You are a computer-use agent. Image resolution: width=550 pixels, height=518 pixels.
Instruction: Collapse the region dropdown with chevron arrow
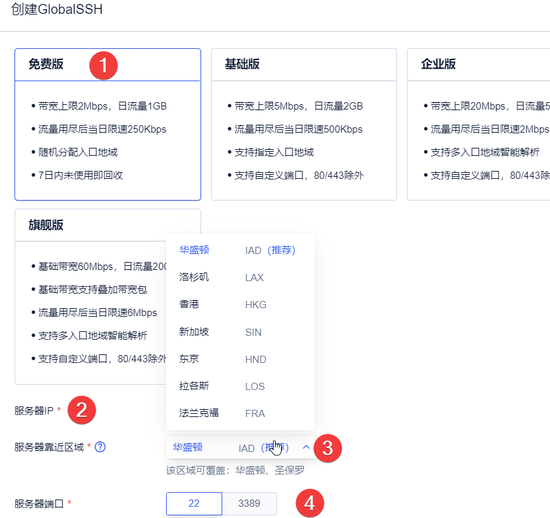coord(306,447)
